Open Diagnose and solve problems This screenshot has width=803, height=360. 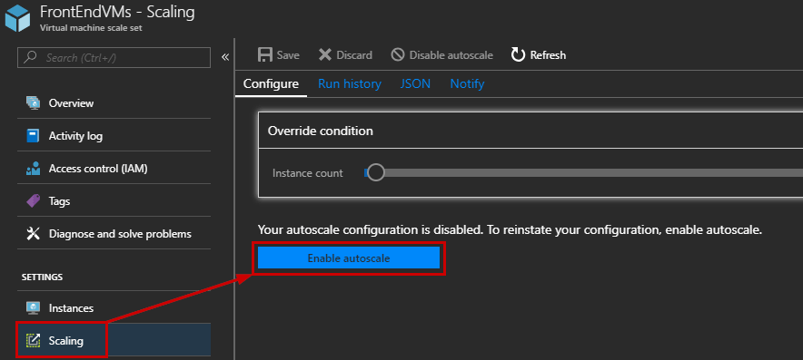114,234
